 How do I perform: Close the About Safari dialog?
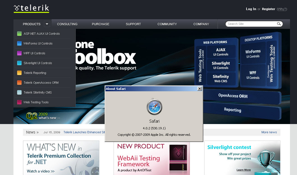200,89
